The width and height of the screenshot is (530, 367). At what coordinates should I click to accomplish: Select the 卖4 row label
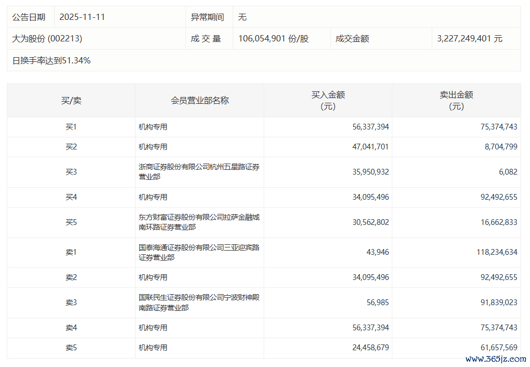tap(71, 328)
